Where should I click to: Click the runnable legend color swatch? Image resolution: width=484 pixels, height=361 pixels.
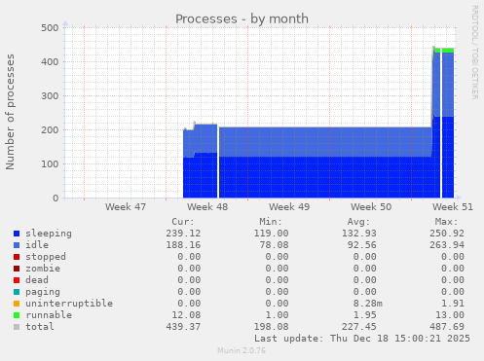[x=17, y=315]
